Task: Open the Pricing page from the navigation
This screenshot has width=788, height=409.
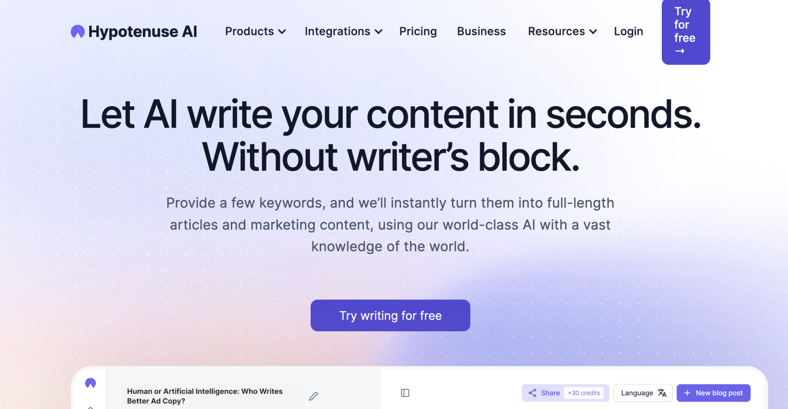Action: pyautogui.click(x=418, y=32)
